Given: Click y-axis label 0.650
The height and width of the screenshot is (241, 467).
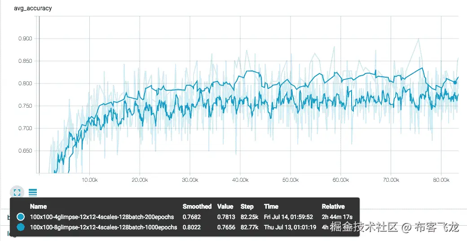Looking at the screenshot, I should pos(25,151).
